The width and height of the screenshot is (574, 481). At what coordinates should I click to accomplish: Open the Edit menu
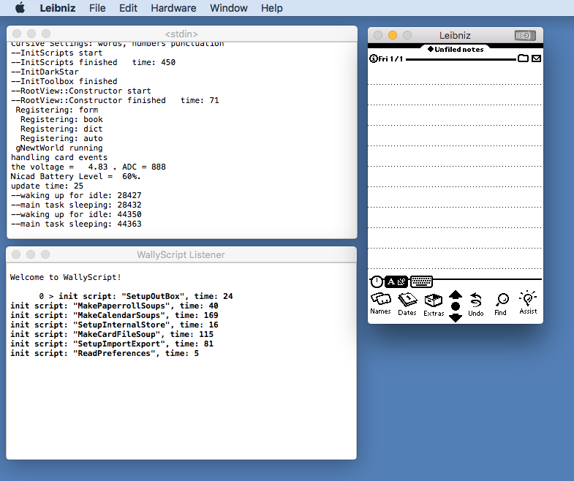coord(128,8)
